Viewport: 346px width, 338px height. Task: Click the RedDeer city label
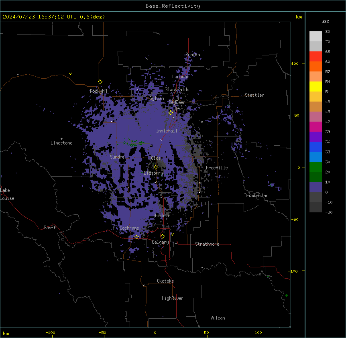[x=177, y=102]
